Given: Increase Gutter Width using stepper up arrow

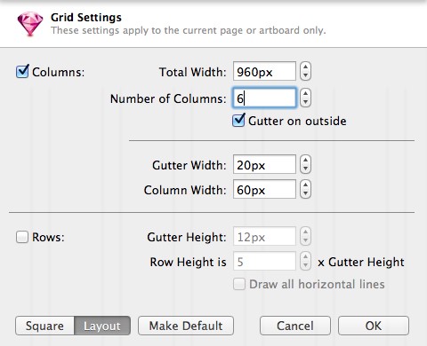Looking at the screenshot, I should click(x=305, y=161).
